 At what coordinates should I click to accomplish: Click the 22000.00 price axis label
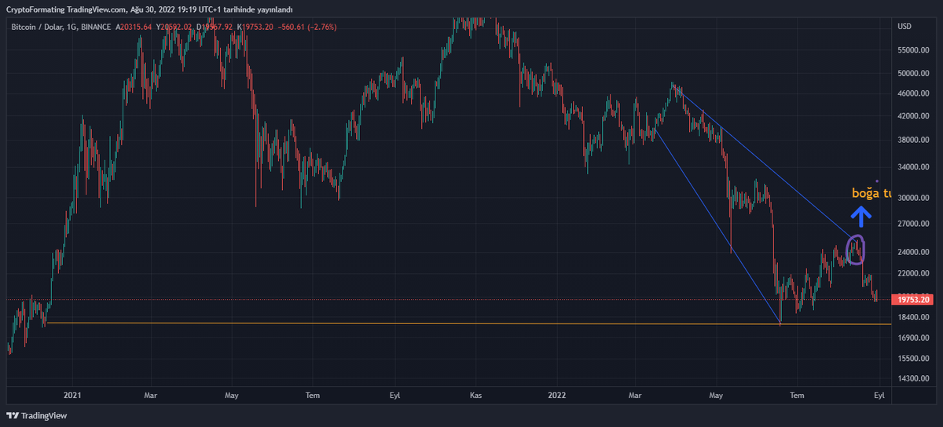pos(913,274)
